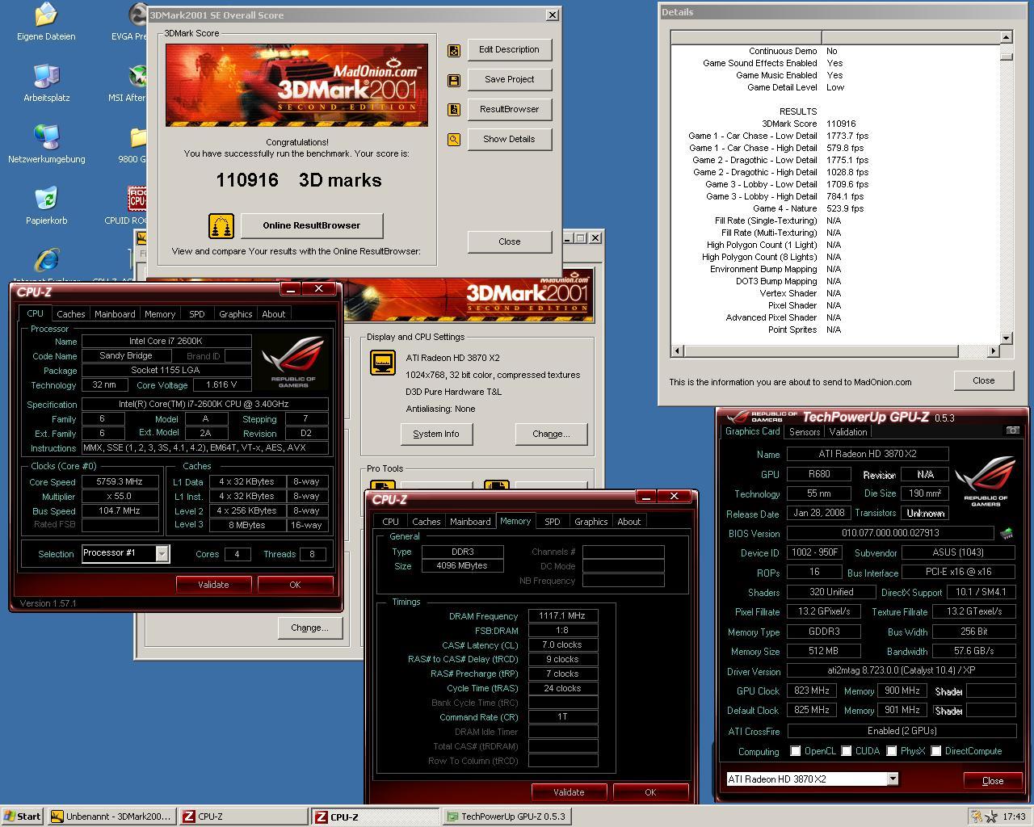Click the monitor icon in Display and CPU Settings
The width and height of the screenshot is (1034, 827).
point(383,363)
